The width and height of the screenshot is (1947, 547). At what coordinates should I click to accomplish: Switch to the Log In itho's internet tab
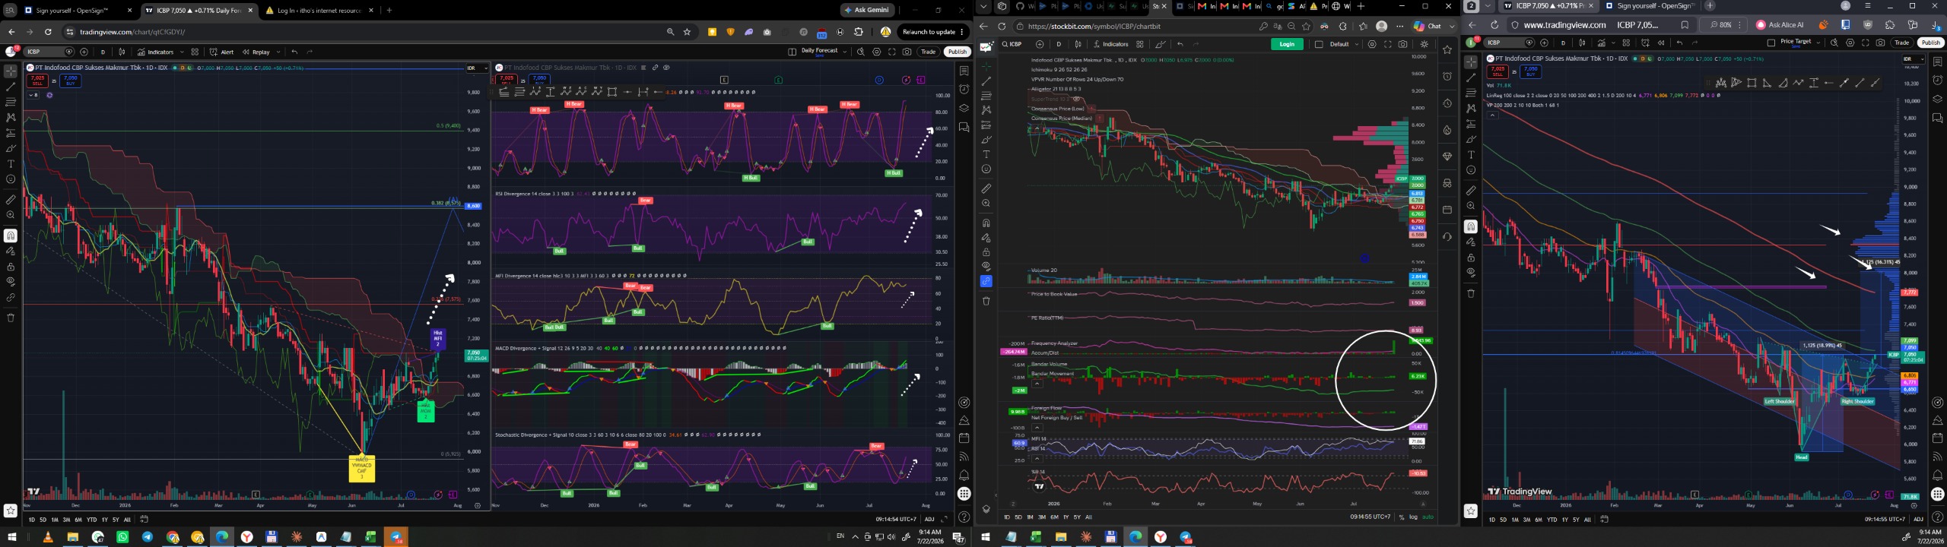(x=318, y=10)
